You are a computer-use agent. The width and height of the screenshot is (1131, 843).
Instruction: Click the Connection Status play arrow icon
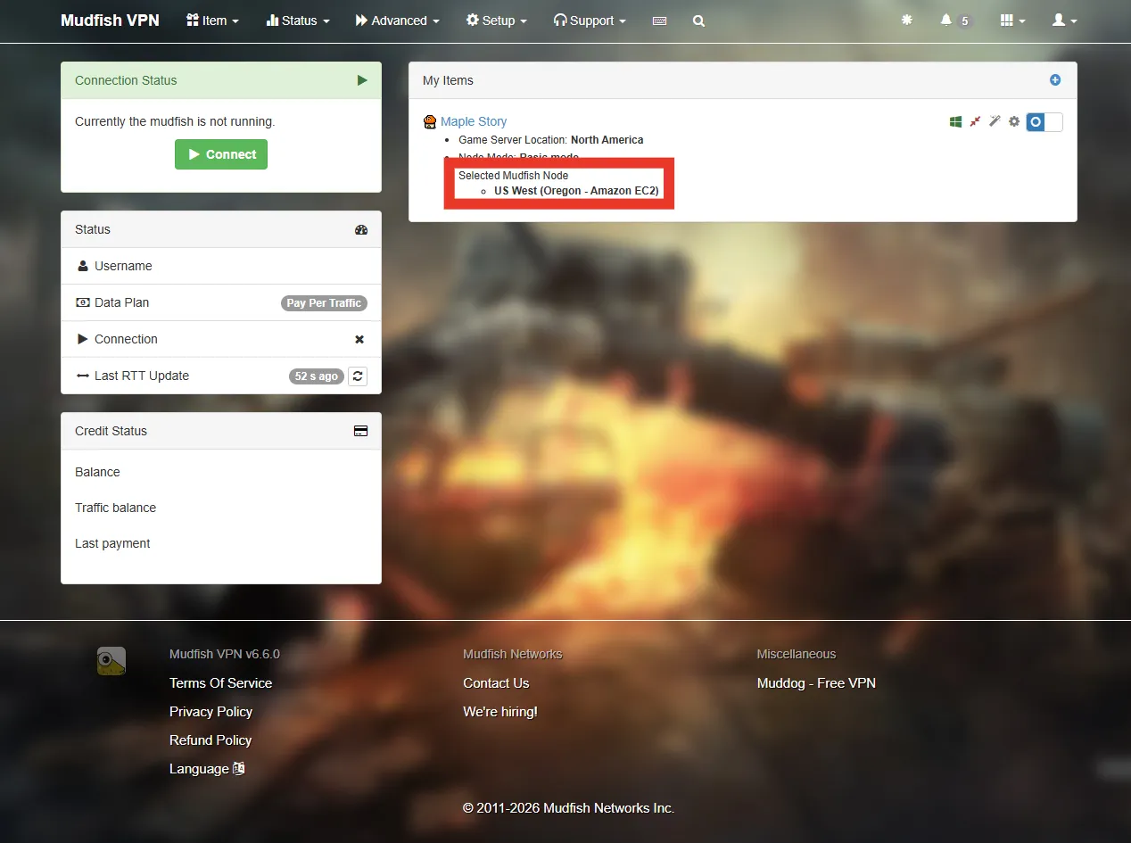(x=362, y=80)
